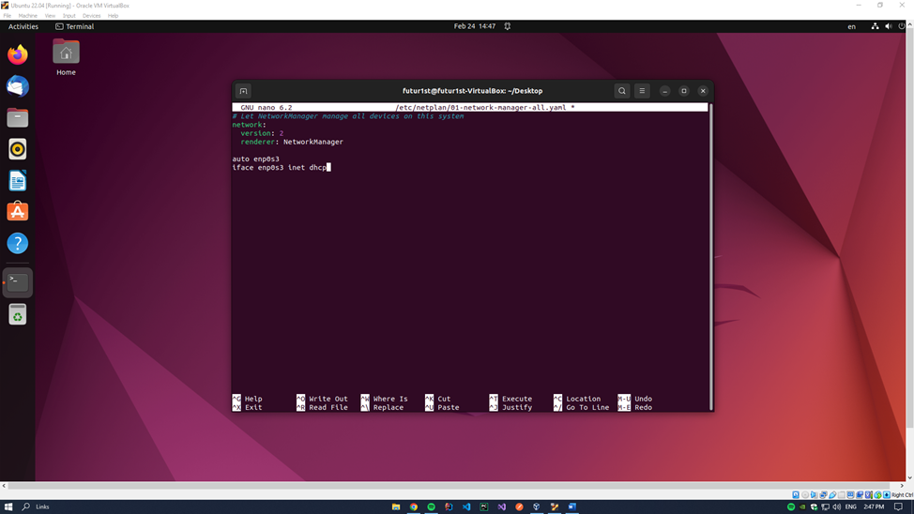Click the nano 'Exit' shortcut label
The width and height of the screenshot is (914, 514).
pos(253,408)
